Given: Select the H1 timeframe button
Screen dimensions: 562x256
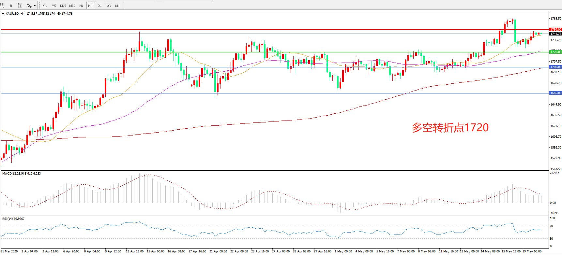Looking at the screenshot, I should pyautogui.click(x=81, y=6).
